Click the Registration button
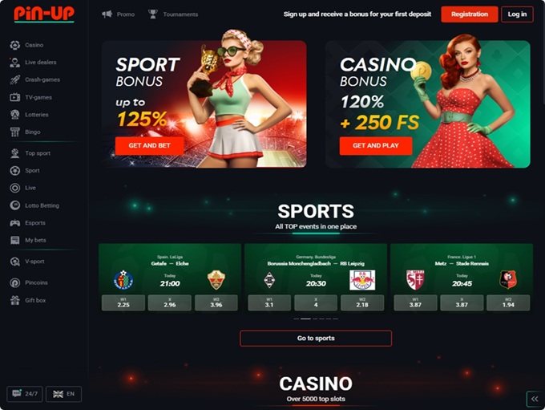The image size is (545, 410). tap(470, 14)
